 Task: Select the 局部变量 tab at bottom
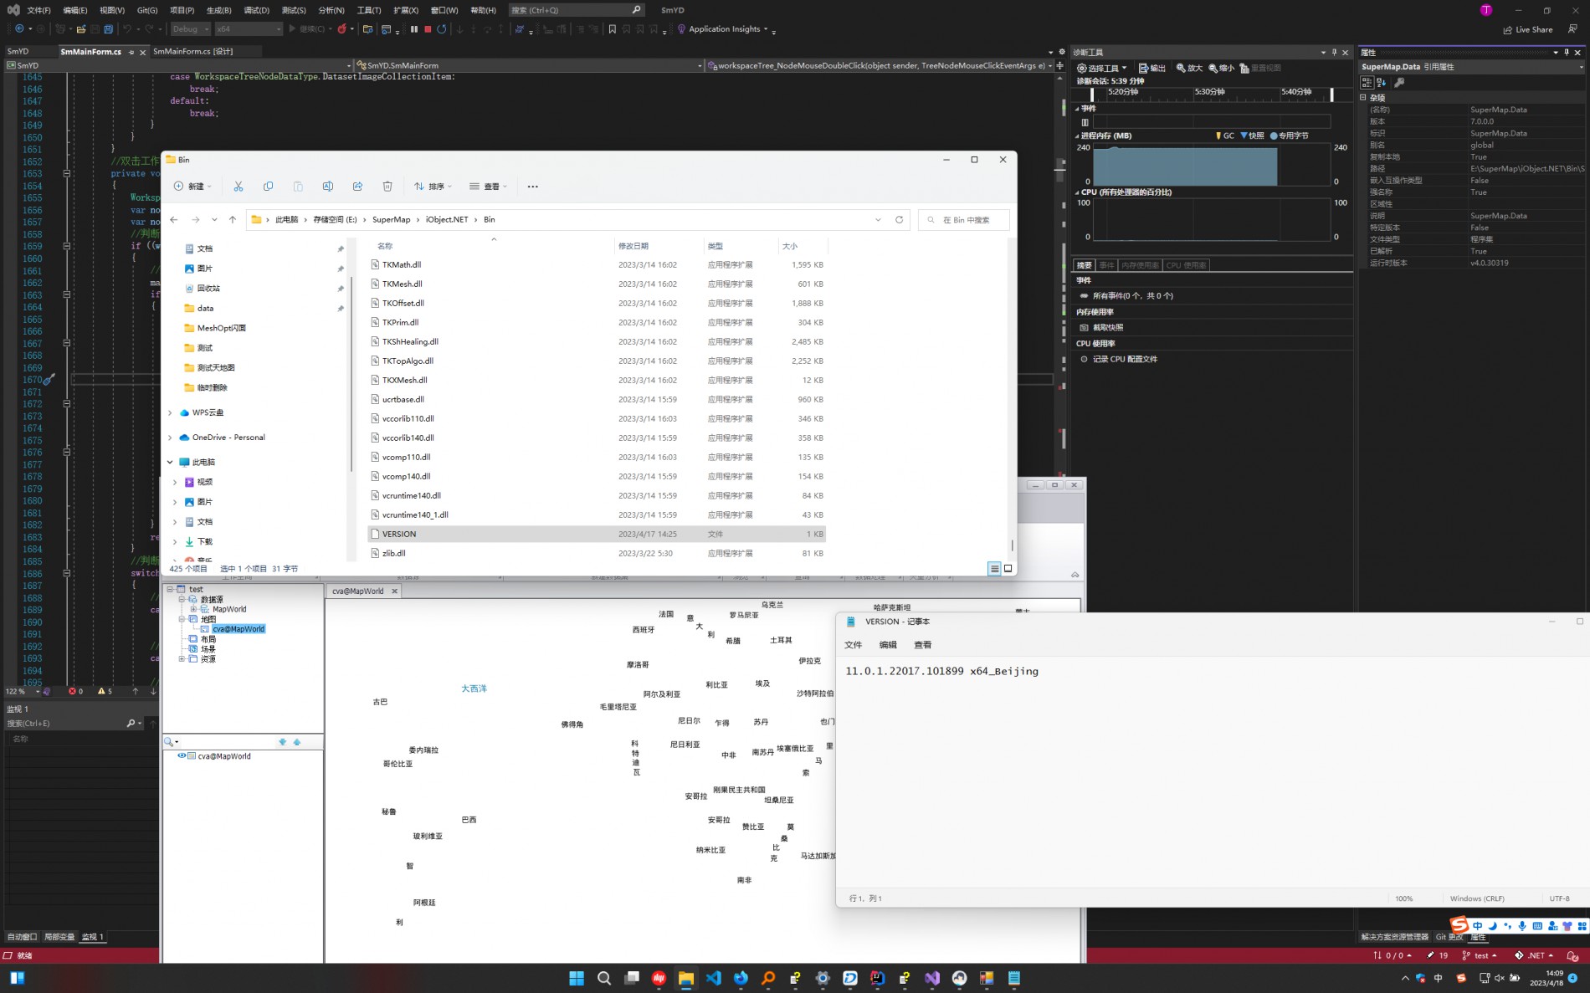[x=59, y=936]
